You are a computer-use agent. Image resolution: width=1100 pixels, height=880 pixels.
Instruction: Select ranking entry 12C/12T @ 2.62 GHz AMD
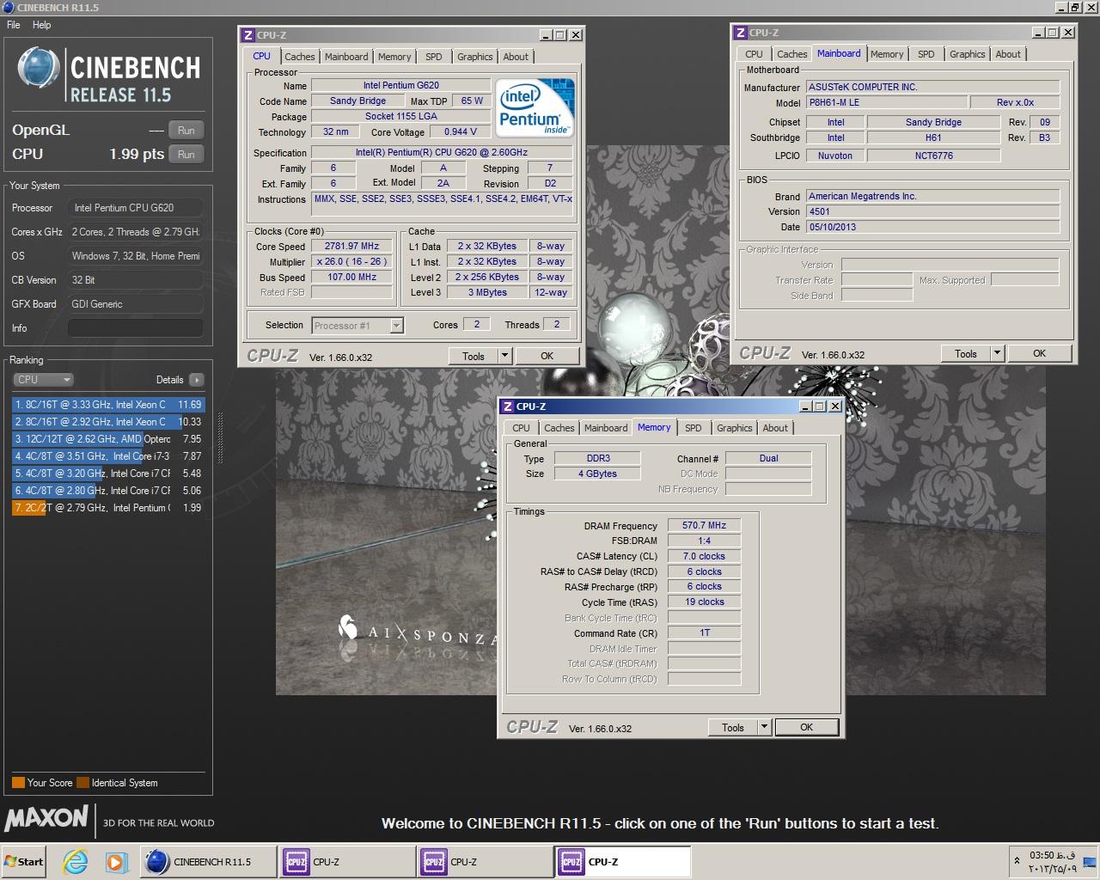[x=107, y=438]
